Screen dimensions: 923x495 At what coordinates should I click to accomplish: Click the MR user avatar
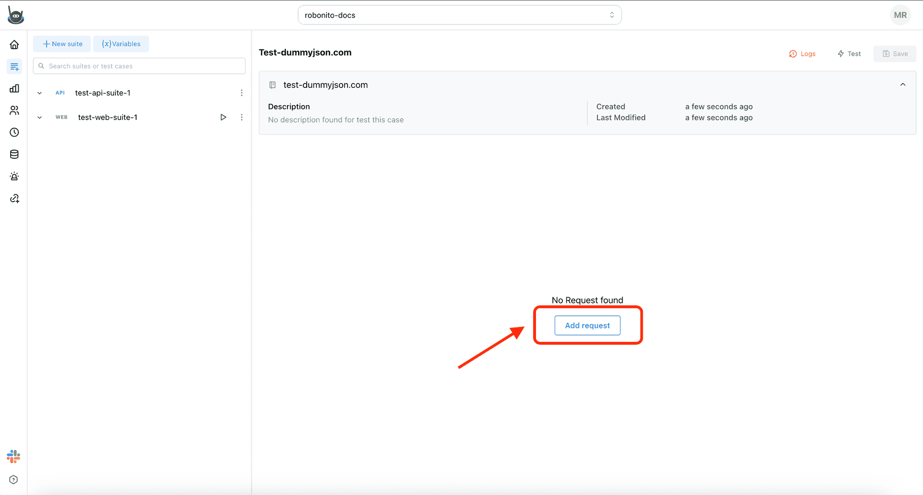click(x=900, y=15)
